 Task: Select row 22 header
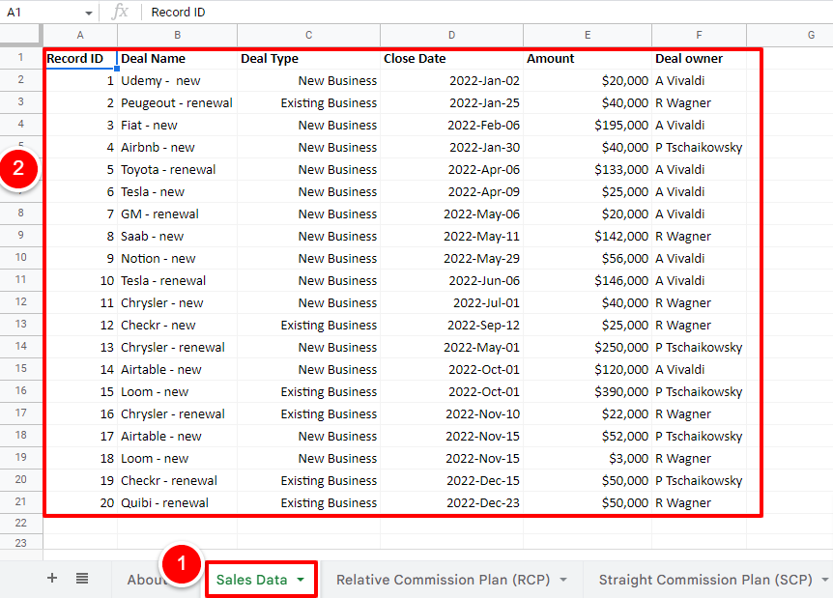[x=20, y=523]
